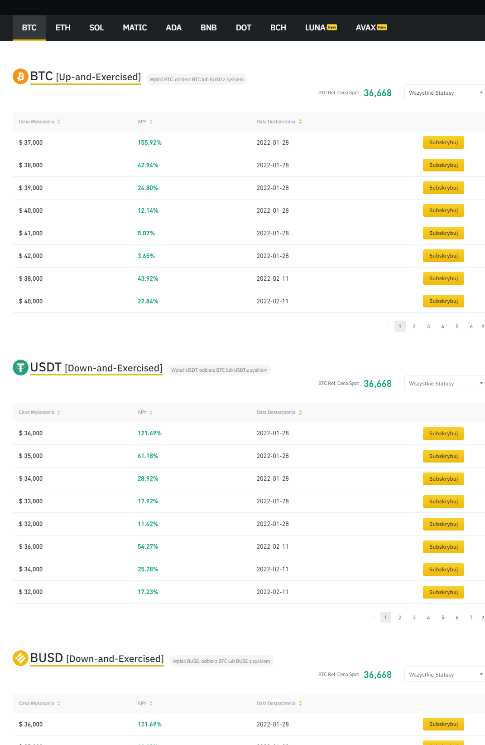The width and height of the screenshot is (485, 745).
Task: Sort BUSD table by APY arrows
Action: click(151, 703)
